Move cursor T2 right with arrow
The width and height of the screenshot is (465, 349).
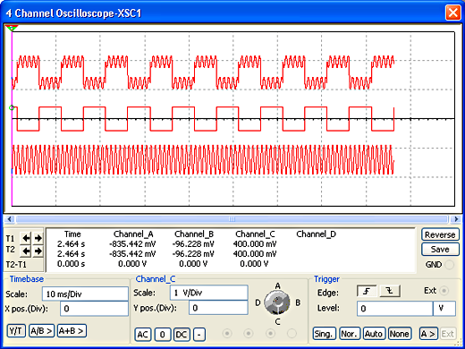coord(38,251)
